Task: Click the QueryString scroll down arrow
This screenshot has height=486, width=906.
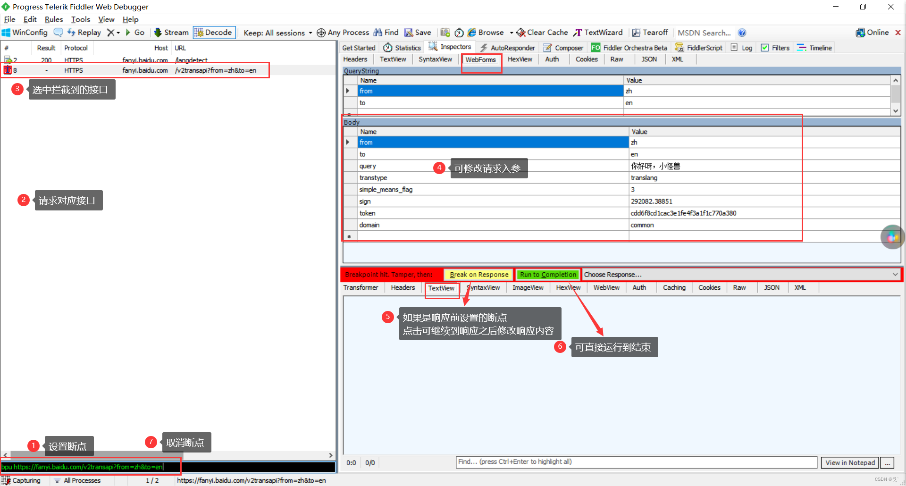Action: [x=895, y=111]
